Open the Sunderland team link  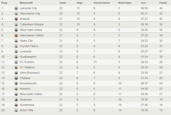coord(27,105)
